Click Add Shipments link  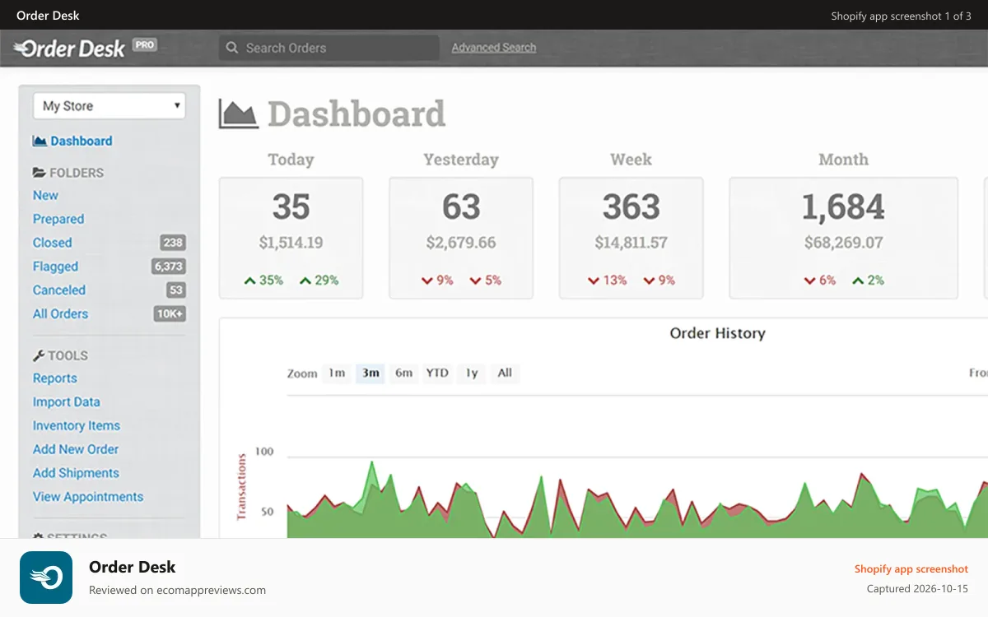click(76, 473)
